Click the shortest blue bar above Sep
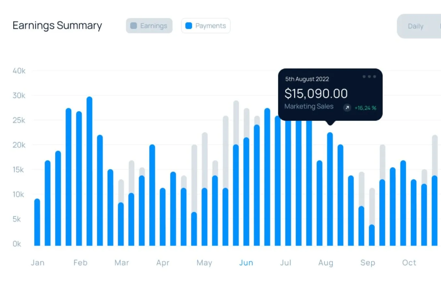Viewport: 441px width, 290px height. [372, 235]
